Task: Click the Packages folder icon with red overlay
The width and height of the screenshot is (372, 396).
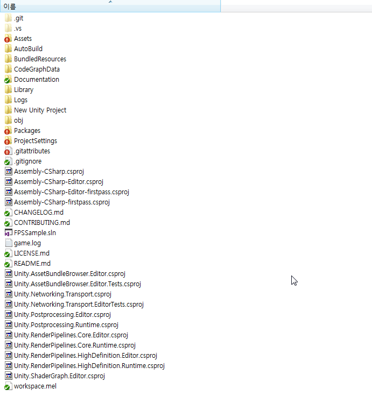Action: (x=8, y=131)
